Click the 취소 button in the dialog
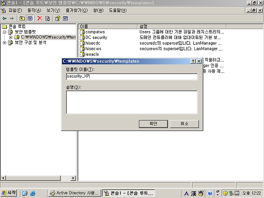This screenshot has height=198, width=264. (184, 124)
